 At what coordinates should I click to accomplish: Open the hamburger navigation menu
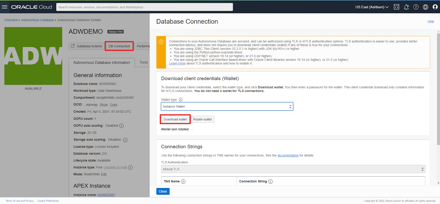click(x=5, y=7)
